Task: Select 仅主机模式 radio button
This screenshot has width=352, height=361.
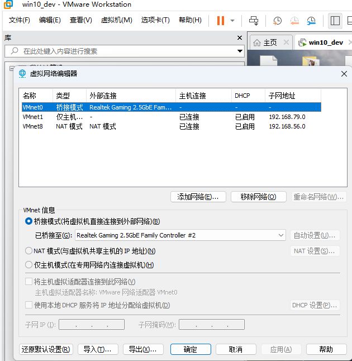Action: pos(29,265)
